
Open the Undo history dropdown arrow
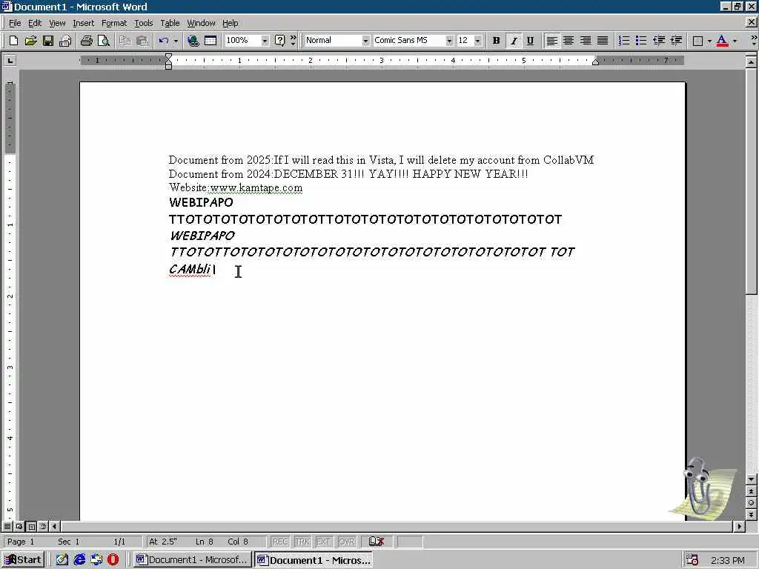point(176,41)
